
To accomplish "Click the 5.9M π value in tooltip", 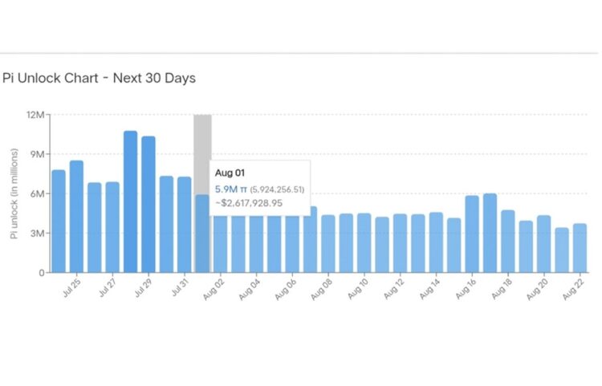I will click(232, 189).
